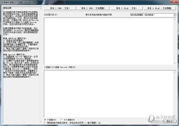
Task: Click 使用说明 panel scroll-down arrow
Action: pyautogui.click(x=41, y=122)
